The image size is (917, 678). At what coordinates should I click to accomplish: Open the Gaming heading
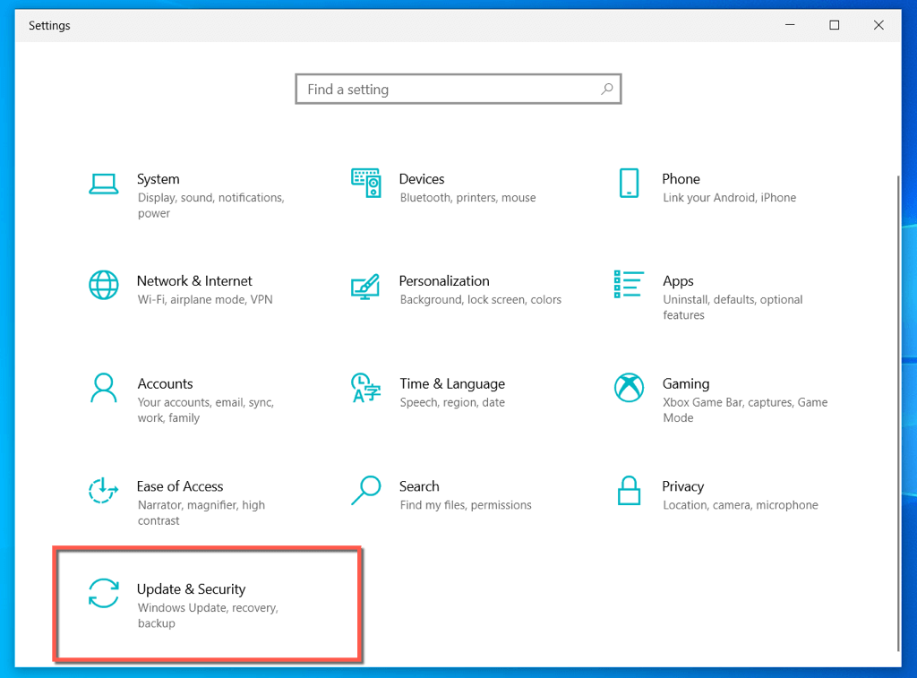coord(685,383)
